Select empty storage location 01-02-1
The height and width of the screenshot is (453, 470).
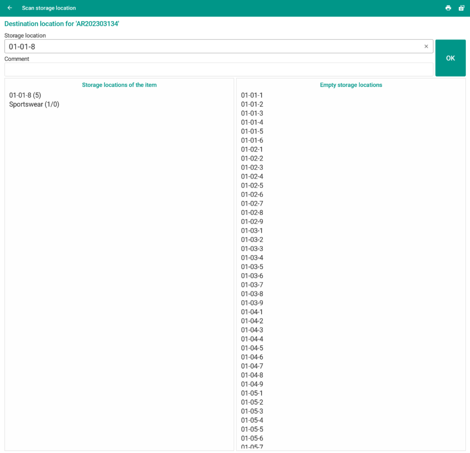(252, 149)
